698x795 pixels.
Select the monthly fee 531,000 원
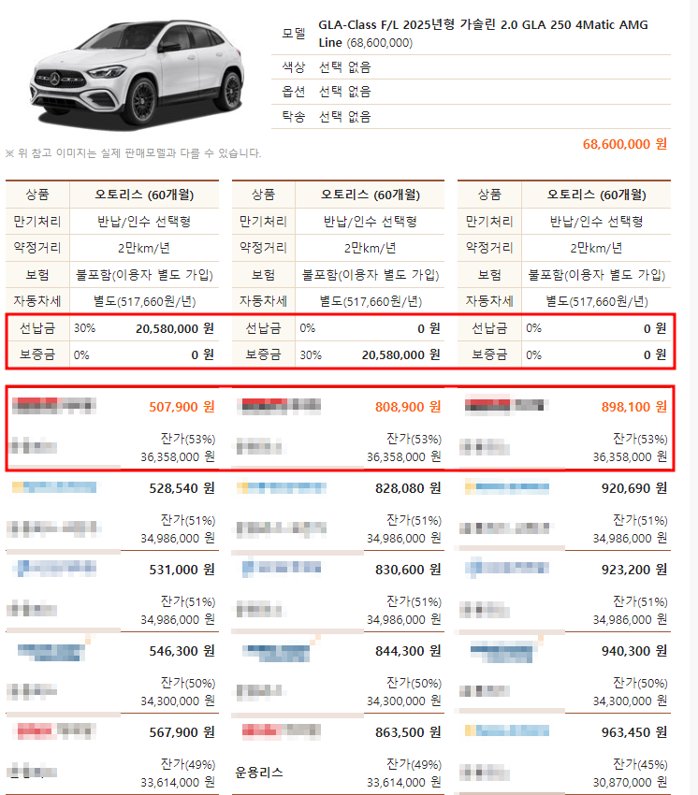[182, 570]
